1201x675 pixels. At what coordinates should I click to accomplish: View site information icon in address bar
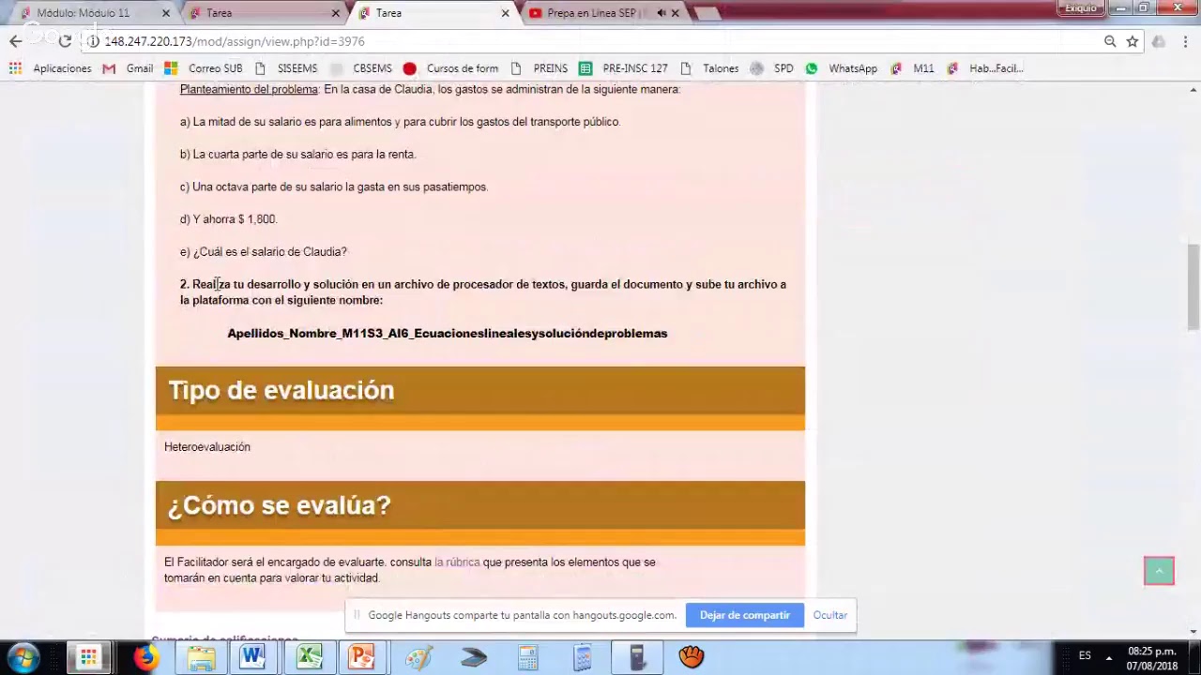coord(93,41)
